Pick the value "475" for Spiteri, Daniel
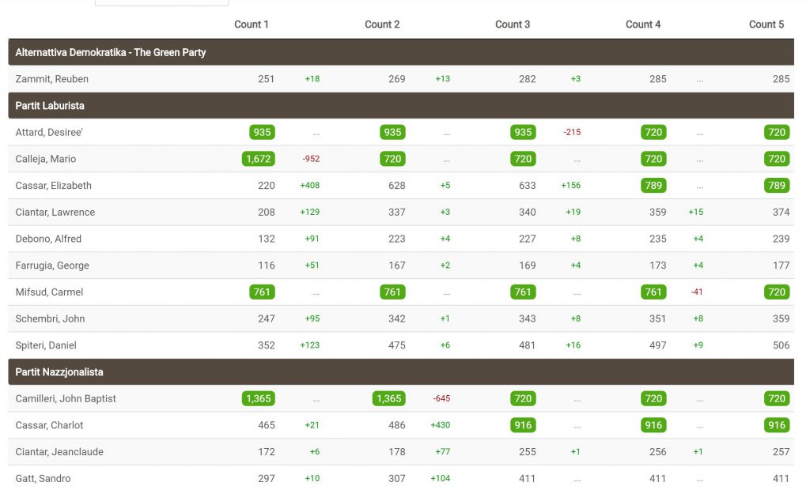The height and width of the screenshot is (501, 810). 397,345
